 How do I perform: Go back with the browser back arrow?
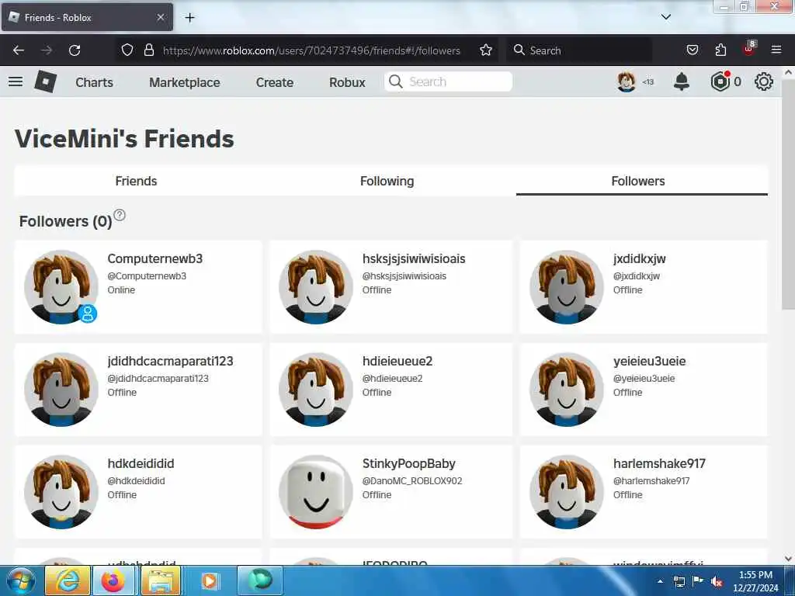pos(19,50)
